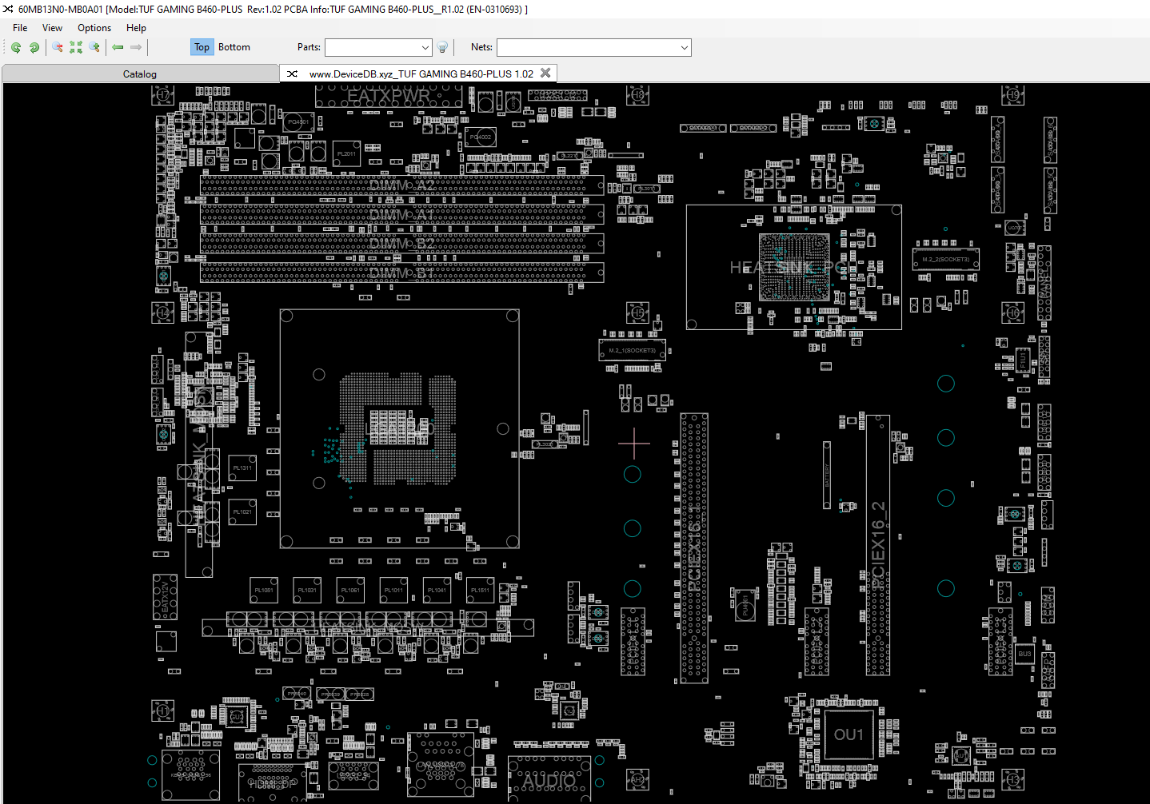Click the rotate right toolbar icon
The width and height of the screenshot is (1150, 804).
point(34,47)
